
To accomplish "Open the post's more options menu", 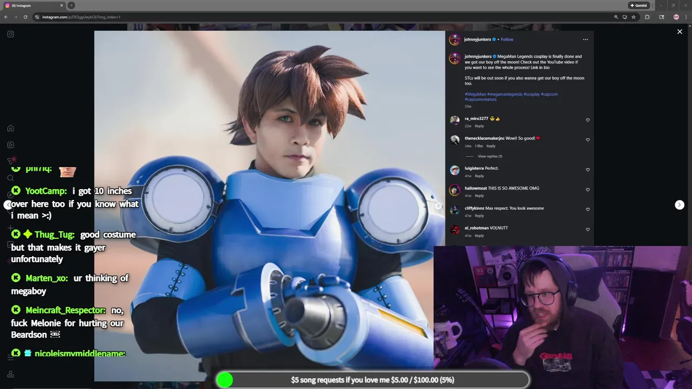I will tap(585, 39).
